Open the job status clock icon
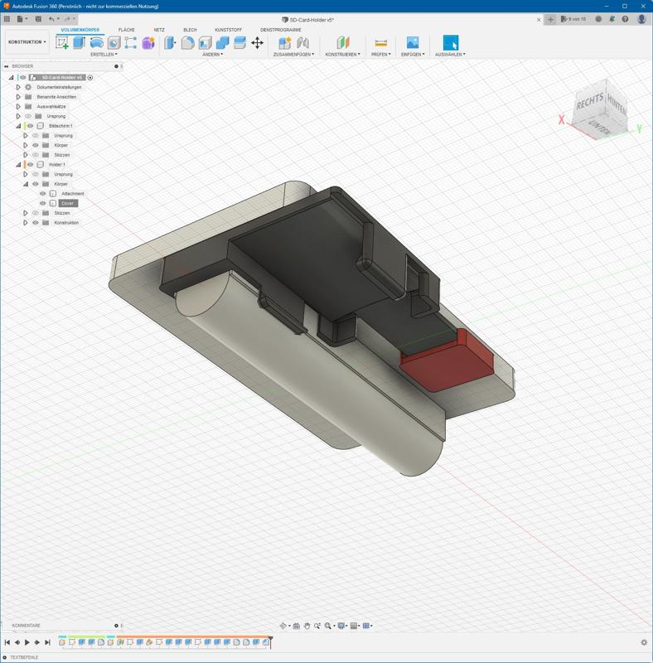The width and height of the screenshot is (653, 663). [598, 19]
